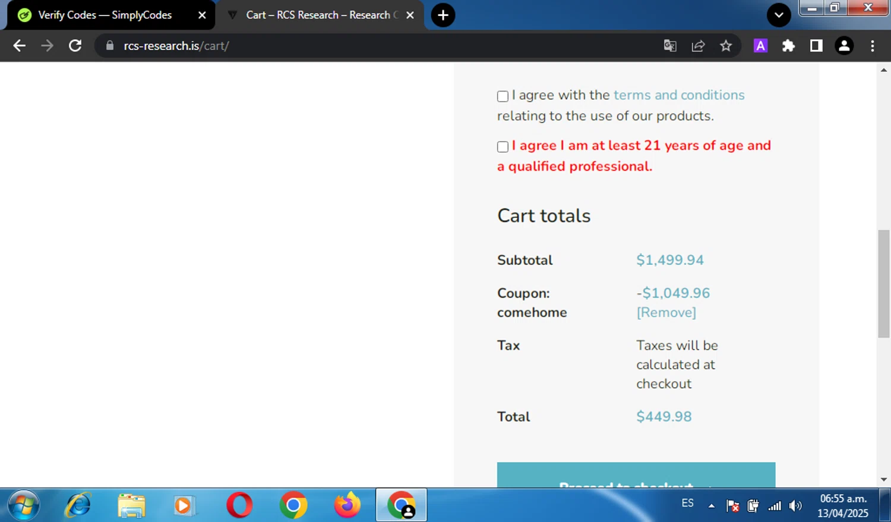Select the coupon discount -$1,049.96
891x522 pixels.
pos(673,293)
